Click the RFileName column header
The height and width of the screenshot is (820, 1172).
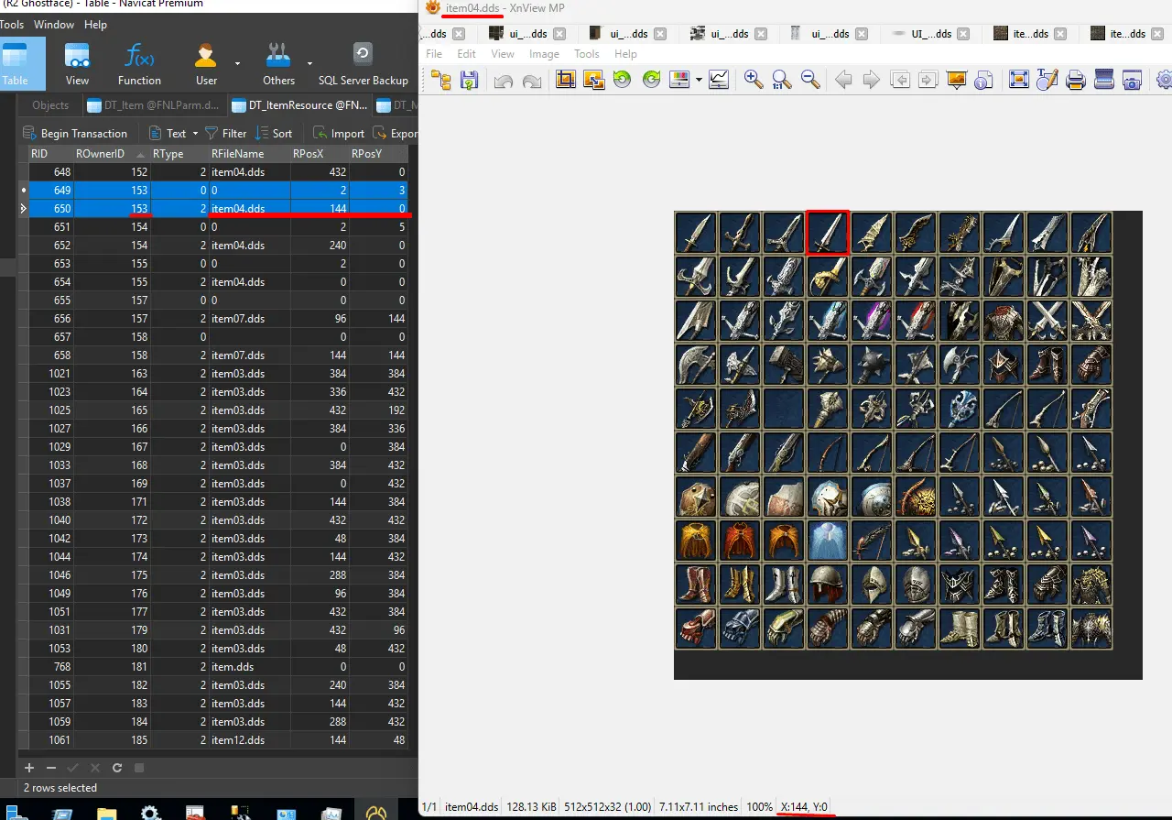point(249,153)
